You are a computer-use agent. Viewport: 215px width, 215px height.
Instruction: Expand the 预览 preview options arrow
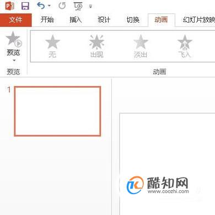coord(14,60)
